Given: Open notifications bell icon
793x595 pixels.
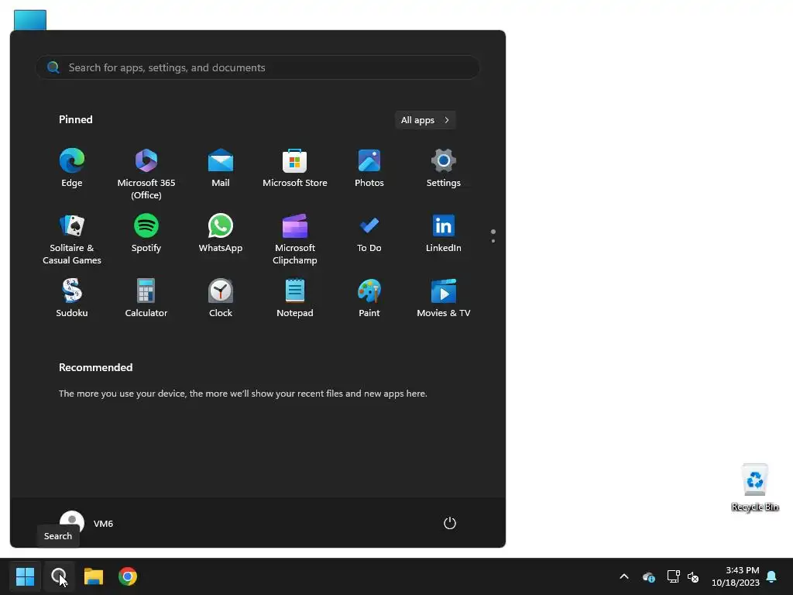Looking at the screenshot, I should [x=772, y=576].
